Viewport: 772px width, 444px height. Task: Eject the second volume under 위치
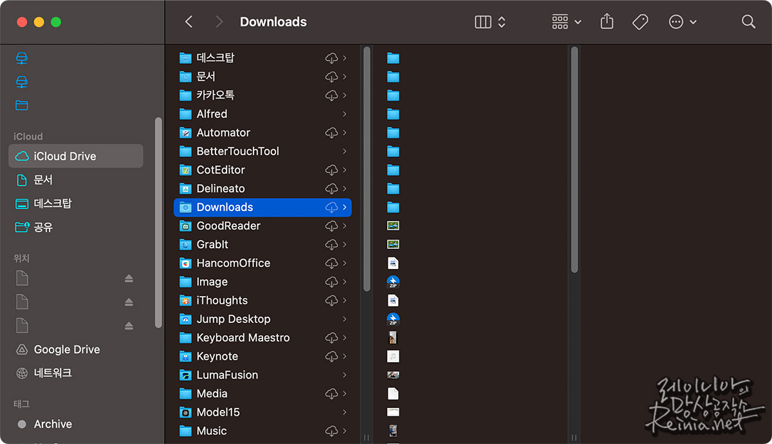(128, 302)
